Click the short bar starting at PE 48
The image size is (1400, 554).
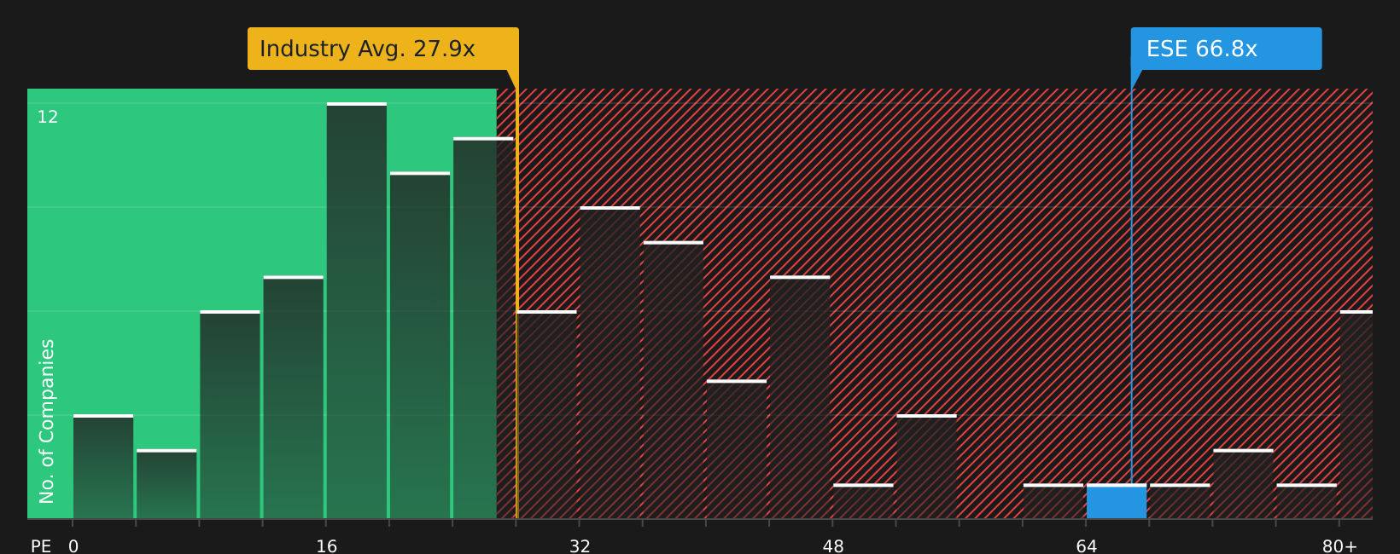pyautogui.click(x=863, y=502)
